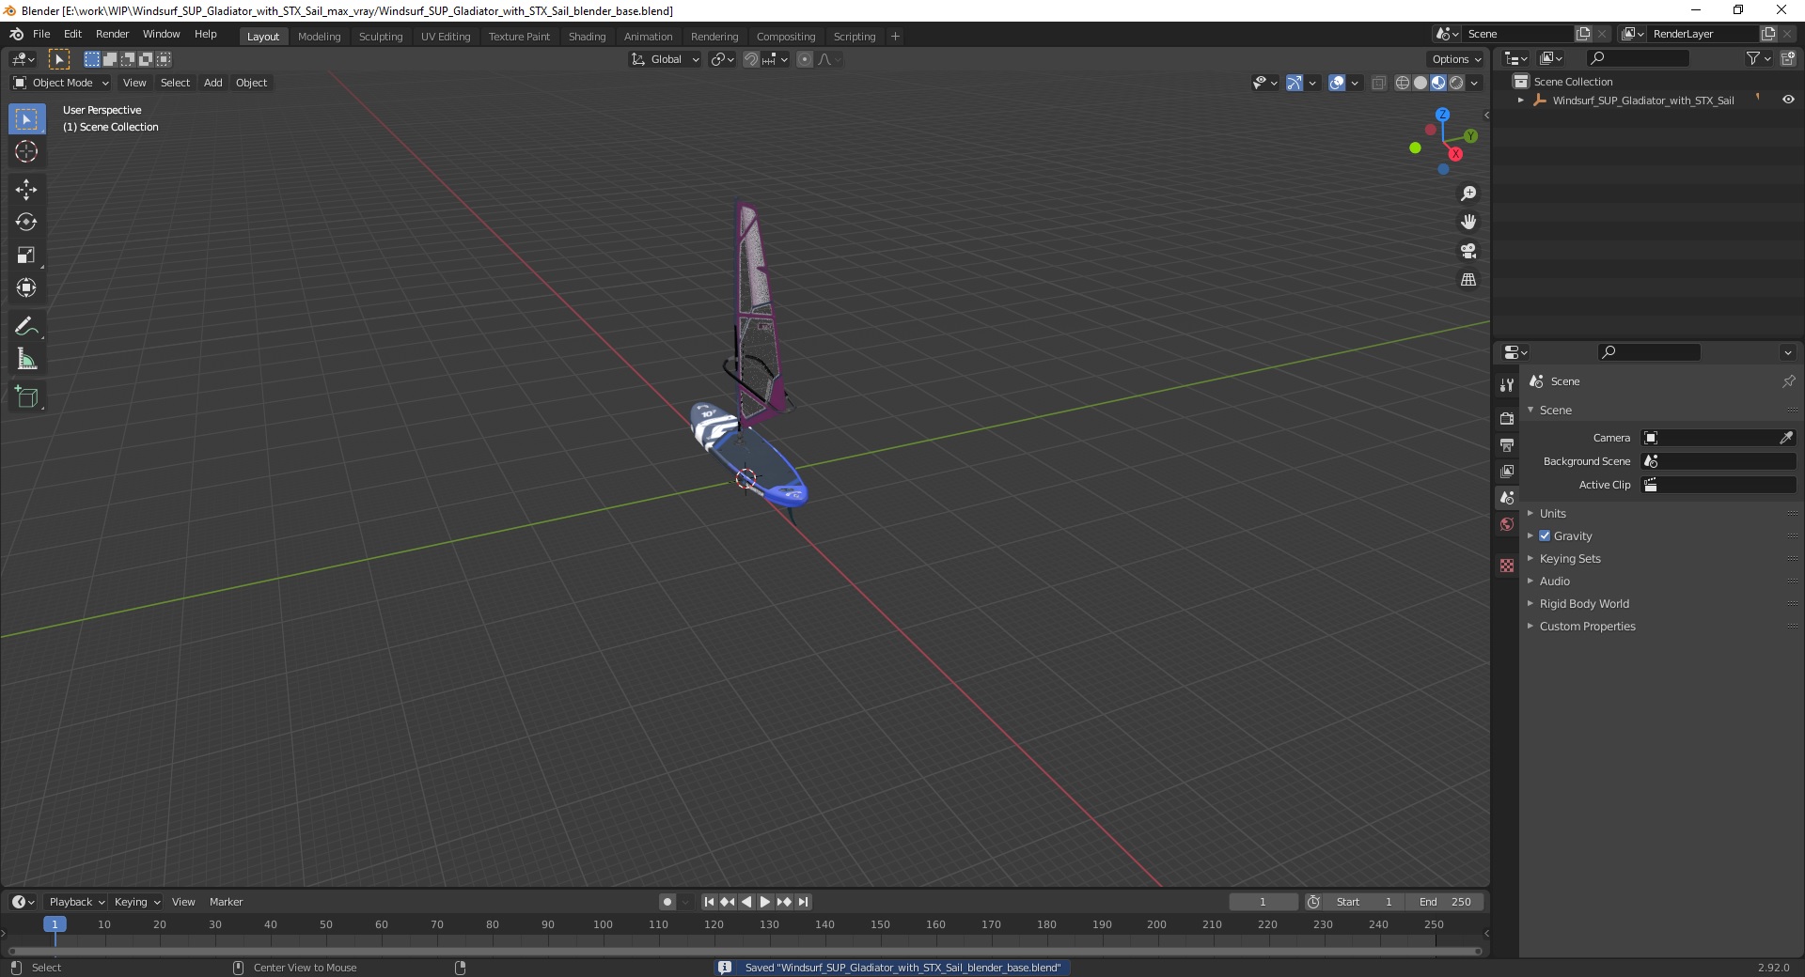Click the zoom viewport icon
Image resolution: width=1805 pixels, height=977 pixels.
pyautogui.click(x=1468, y=194)
